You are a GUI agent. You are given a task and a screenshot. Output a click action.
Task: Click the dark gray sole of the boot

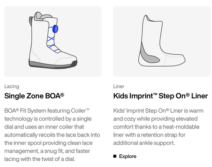[53, 65]
